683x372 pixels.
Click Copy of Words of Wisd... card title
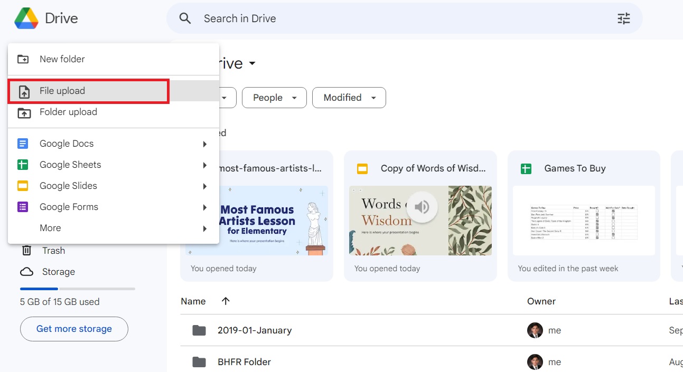pos(433,169)
